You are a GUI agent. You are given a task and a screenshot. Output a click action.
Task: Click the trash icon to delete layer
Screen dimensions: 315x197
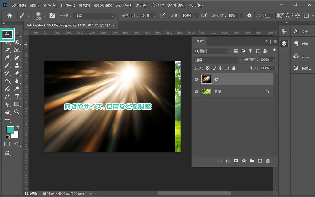(x=268, y=161)
